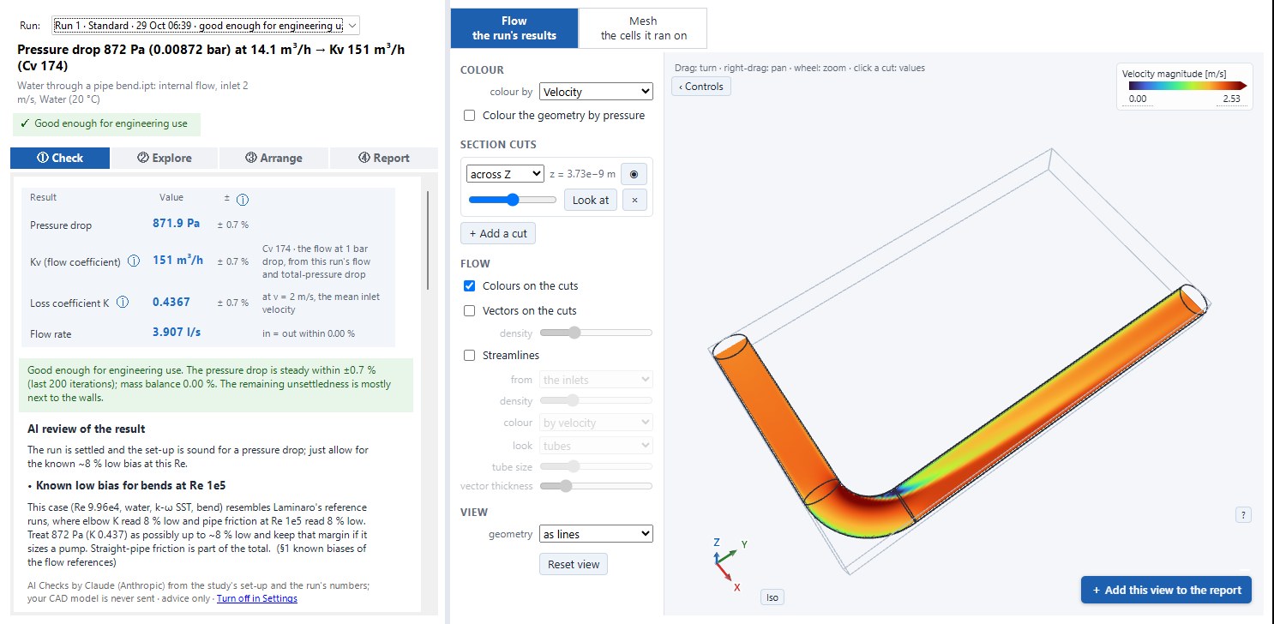The height and width of the screenshot is (624, 1274).
Task: Open the Flow results tab
Action: click(514, 27)
